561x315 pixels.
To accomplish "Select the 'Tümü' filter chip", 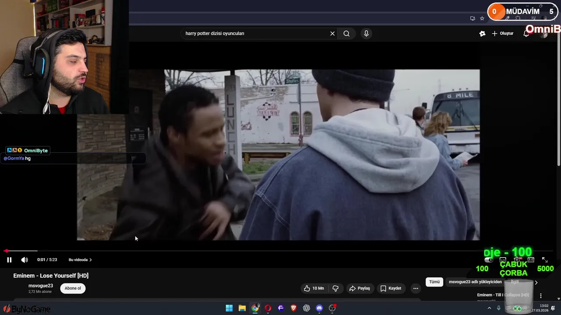I will tap(434, 282).
